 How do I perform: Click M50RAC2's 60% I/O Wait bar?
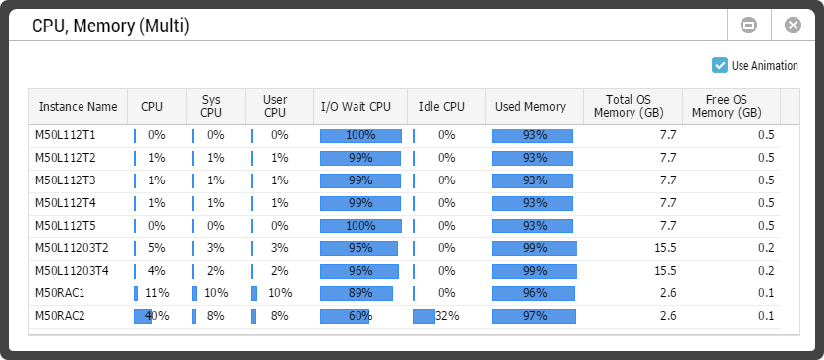[x=345, y=317]
